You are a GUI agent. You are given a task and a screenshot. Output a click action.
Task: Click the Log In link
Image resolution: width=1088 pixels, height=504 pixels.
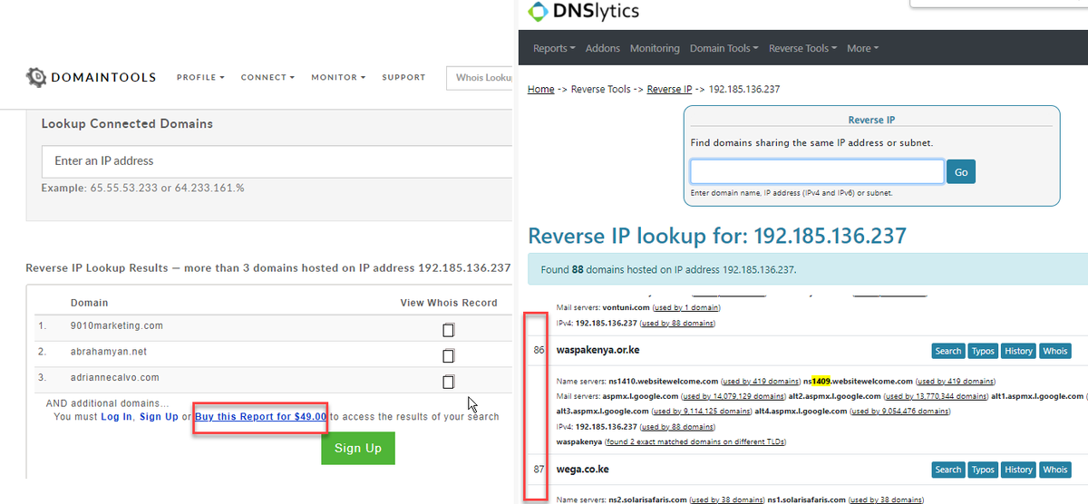[116, 417]
